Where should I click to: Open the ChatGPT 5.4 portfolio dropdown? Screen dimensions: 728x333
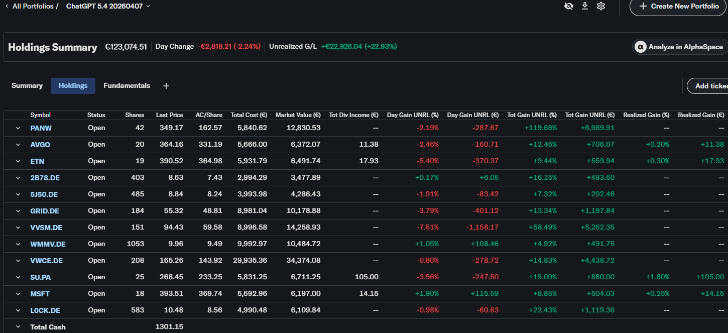[108, 6]
